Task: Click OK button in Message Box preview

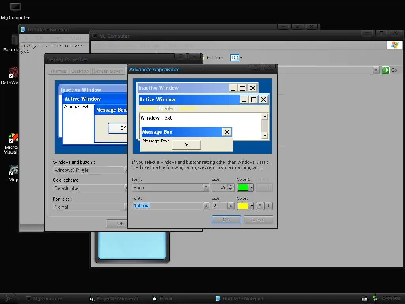Action: [x=187, y=145]
